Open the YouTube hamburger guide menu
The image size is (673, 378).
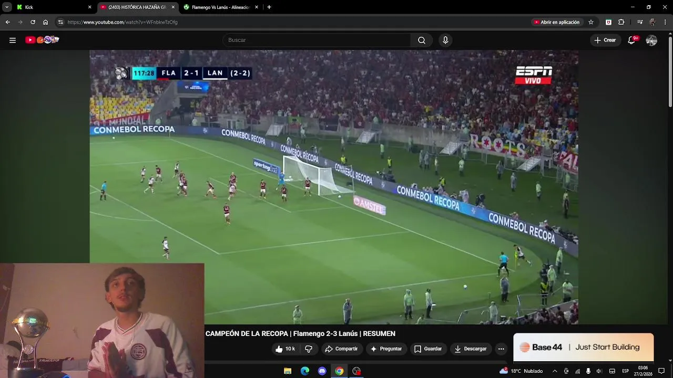[13, 40]
